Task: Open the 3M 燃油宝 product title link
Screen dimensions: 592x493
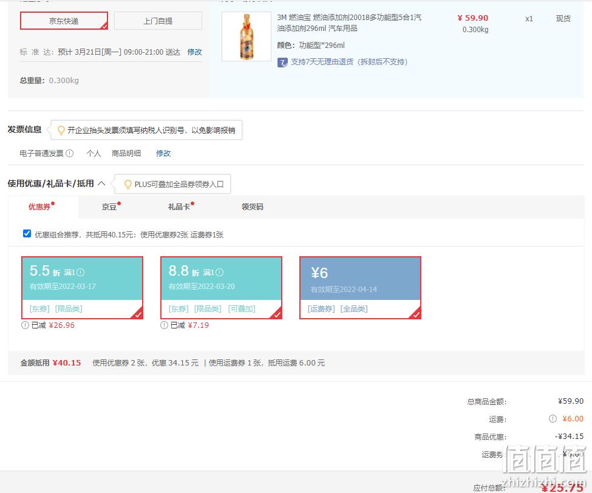Action: (x=349, y=22)
